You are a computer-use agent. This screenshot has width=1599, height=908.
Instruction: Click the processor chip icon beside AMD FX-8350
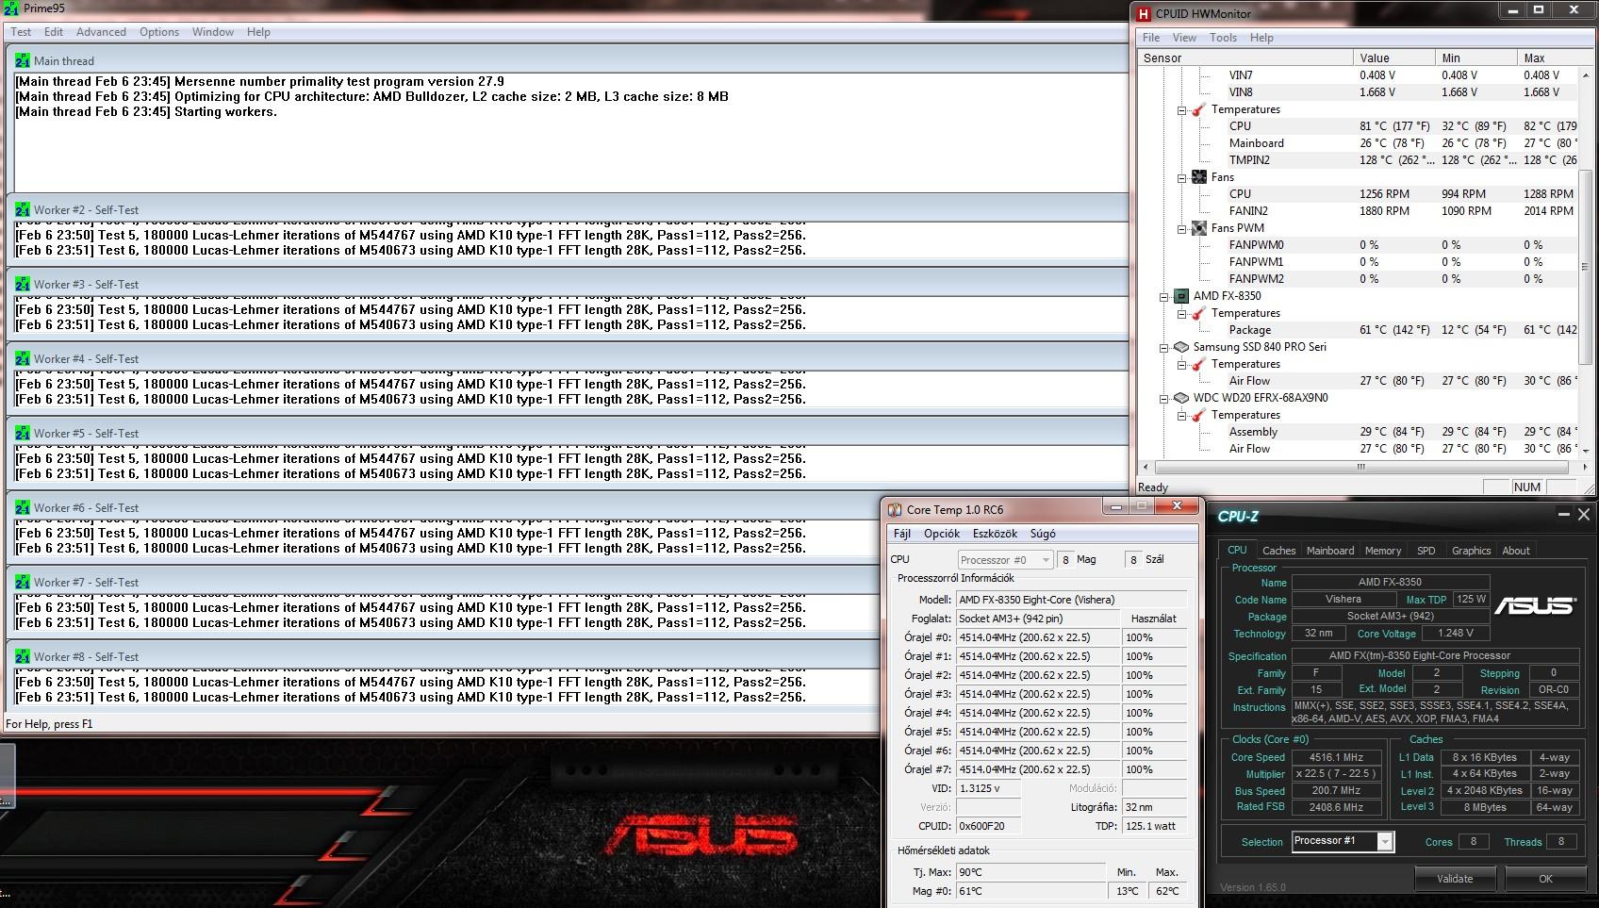1181,296
